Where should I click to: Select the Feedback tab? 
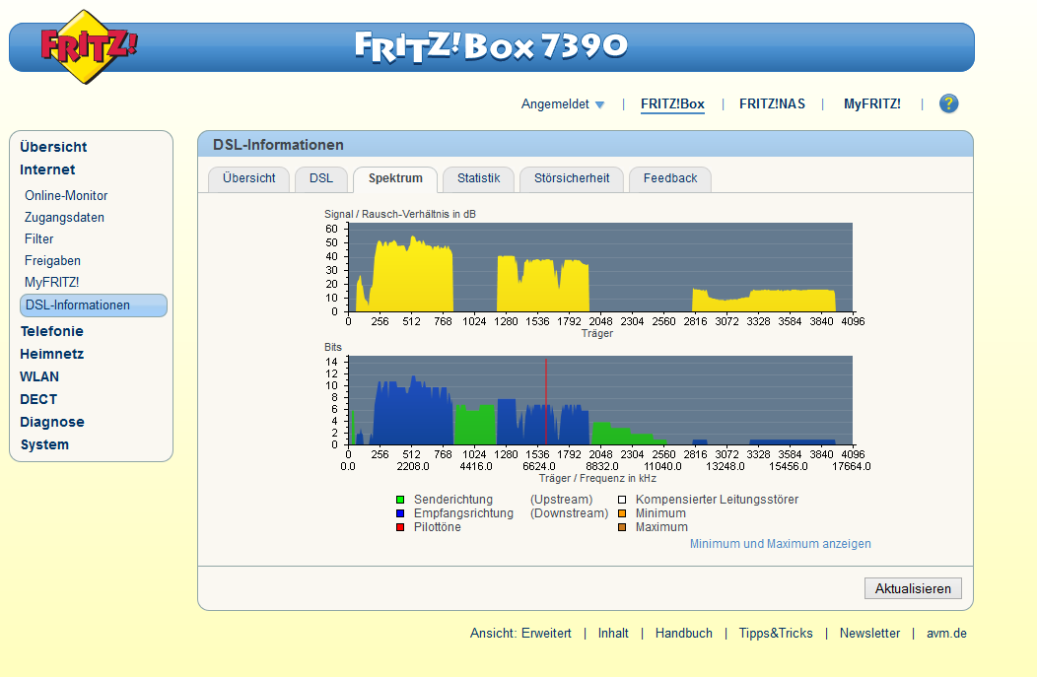670,178
